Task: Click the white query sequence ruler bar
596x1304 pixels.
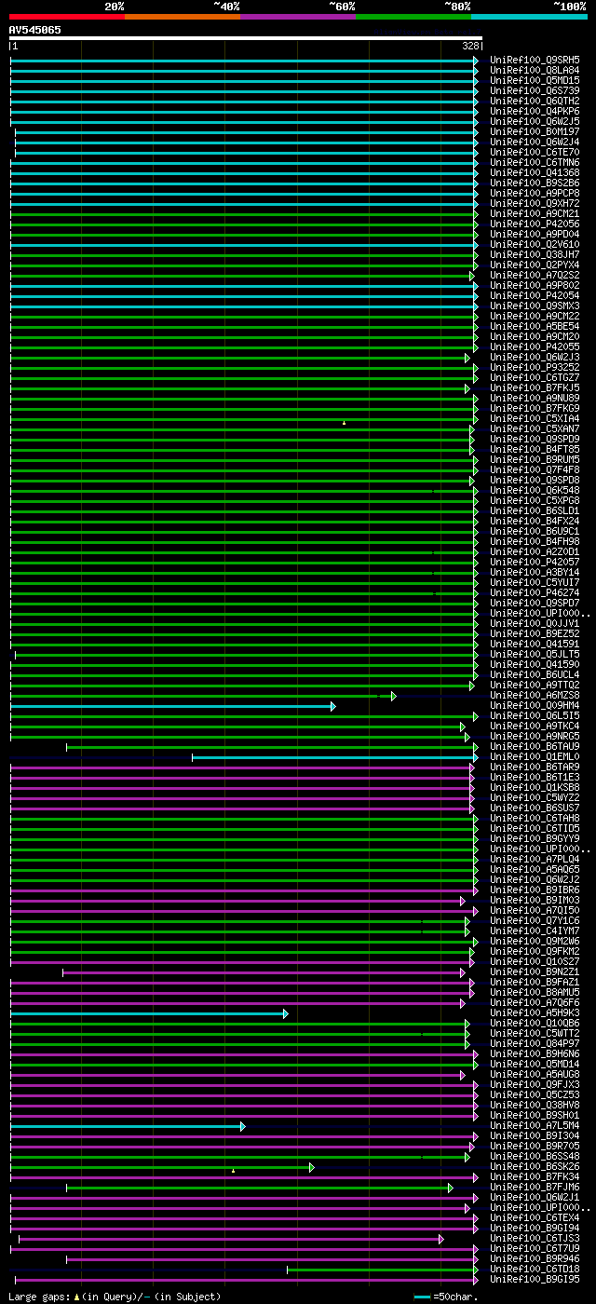Action: pos(246,38)
